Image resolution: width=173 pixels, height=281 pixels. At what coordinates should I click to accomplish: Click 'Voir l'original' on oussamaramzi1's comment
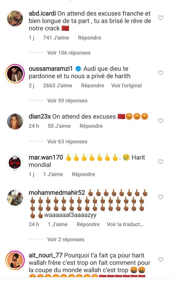pyautogui.click(x=126, y=86)
